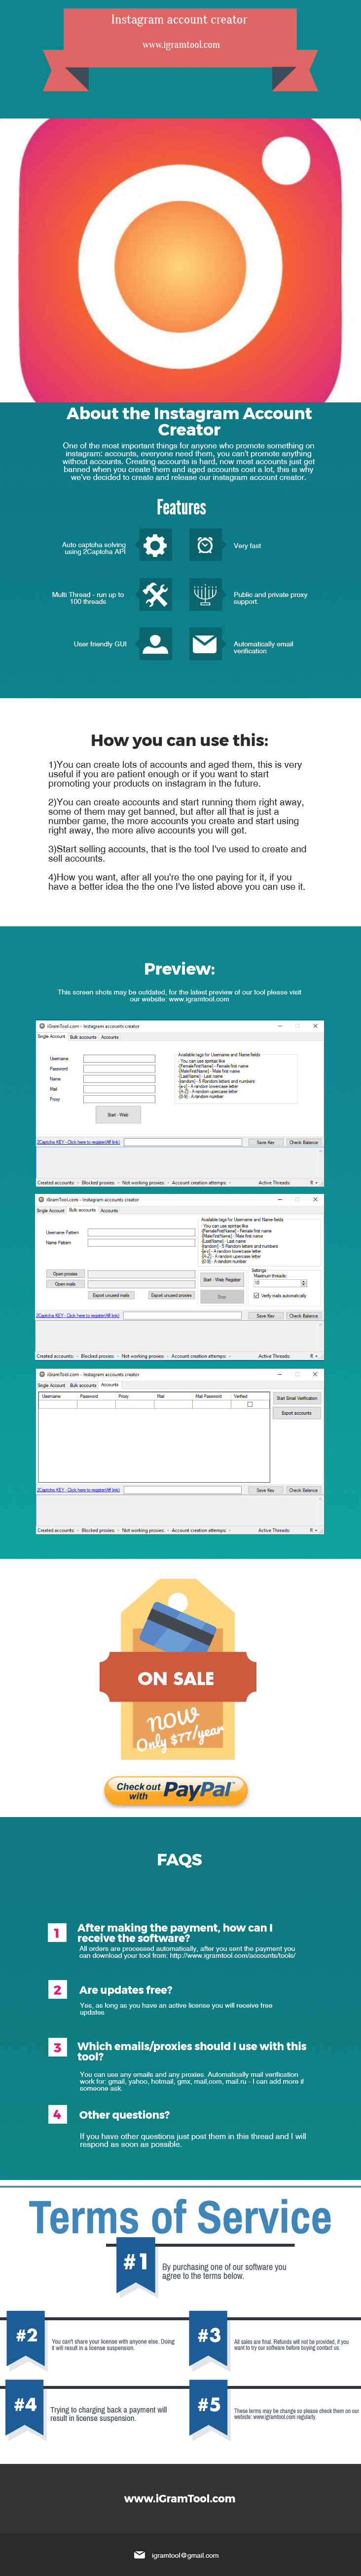Screen dimensions: 361x2576
Task: Click the app icon in second preview title bar
Action: (42, 1199)
